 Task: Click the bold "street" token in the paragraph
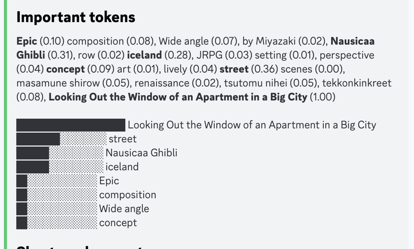[x=234, y=69]
